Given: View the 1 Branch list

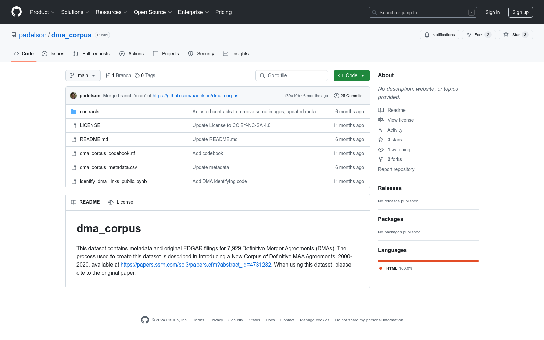Looking at the screenshot, I should pos(118,75).
